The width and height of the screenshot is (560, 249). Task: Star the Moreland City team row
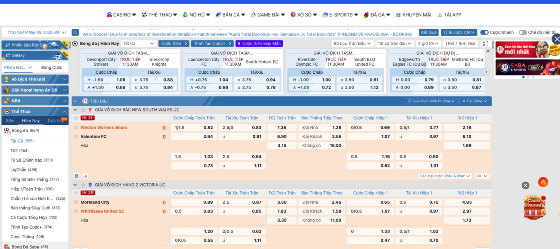76,202
